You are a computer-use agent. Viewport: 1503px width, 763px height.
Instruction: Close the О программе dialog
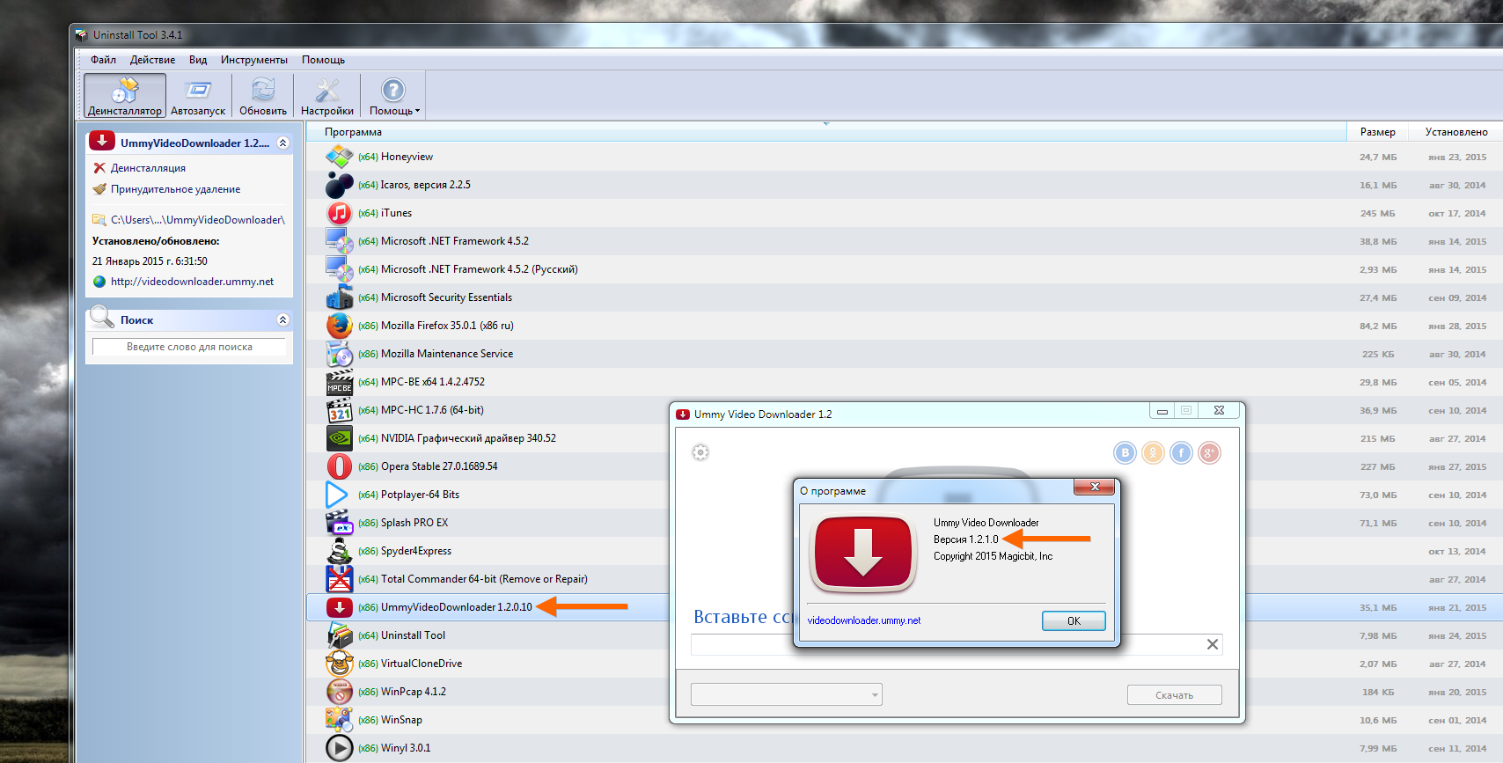pyautogui.click(x=1095, y=487)
